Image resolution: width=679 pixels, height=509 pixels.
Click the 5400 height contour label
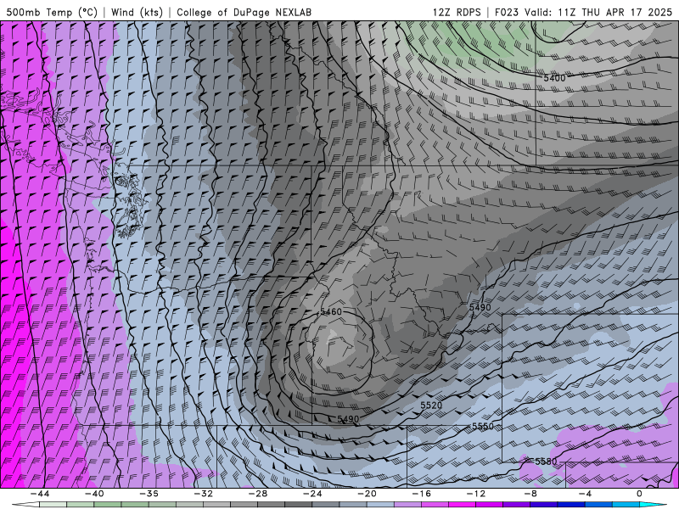coord(554,78)
